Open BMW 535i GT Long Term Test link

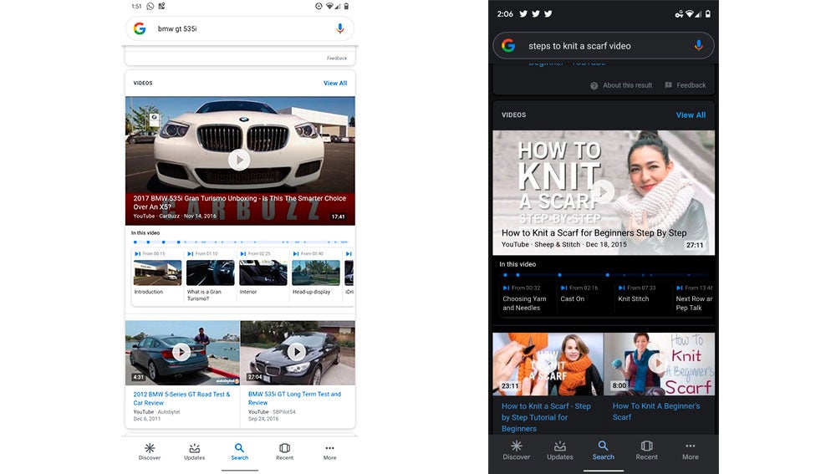pyautogui.click(x=294, y=398)
